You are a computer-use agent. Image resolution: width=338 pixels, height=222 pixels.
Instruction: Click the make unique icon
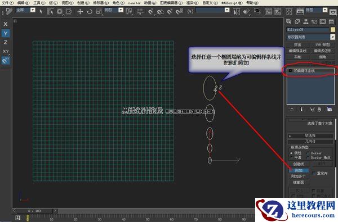(x=312, y=110)
